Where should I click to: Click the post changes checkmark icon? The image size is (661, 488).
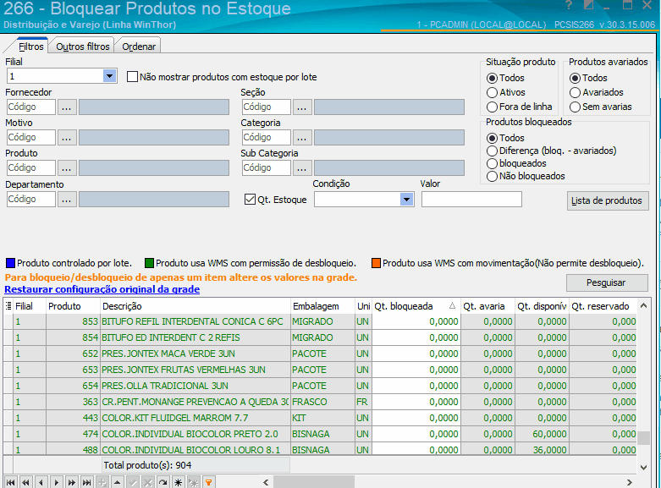click(133, 483)
